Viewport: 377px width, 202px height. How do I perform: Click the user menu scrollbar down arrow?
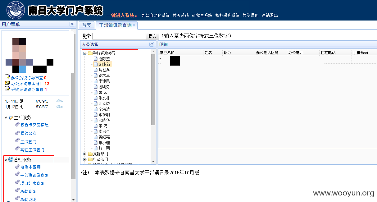pos(74,200)
